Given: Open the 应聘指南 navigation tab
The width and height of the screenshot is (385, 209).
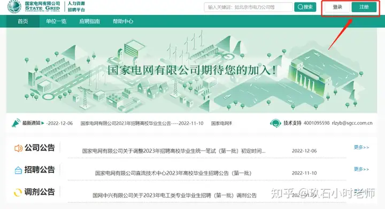Looking at the screenshot, I should point(89,21).
